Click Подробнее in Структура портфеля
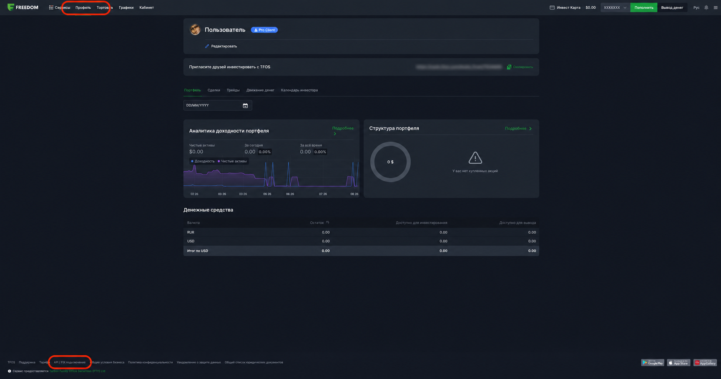This screenshot has width=721, height=379. 515,128
